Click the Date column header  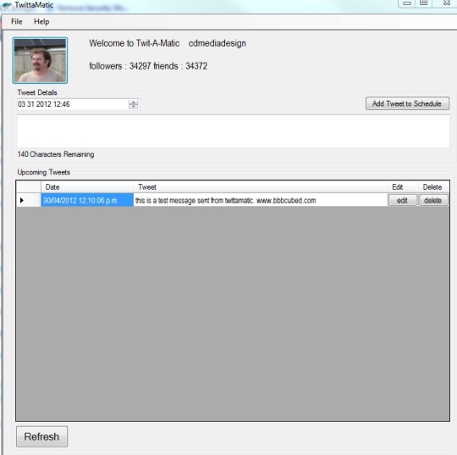[87, 187]
